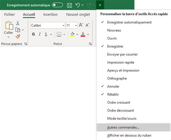The width and height of the screenshot is (171, 140).
Task: Click the greyed Redo arrow icon
Action: [x=89, y=5]
